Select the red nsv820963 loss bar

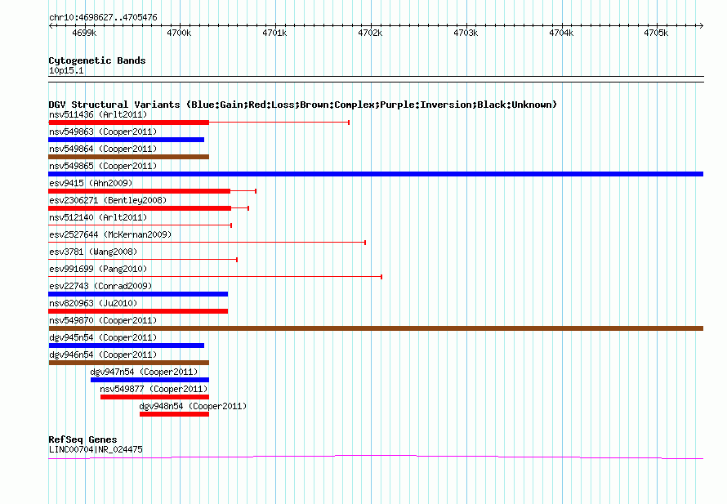[x=138, y=311]
